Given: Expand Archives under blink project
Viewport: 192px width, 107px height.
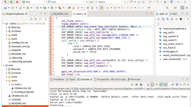Looking at the screenshot, I should (7, 31).
